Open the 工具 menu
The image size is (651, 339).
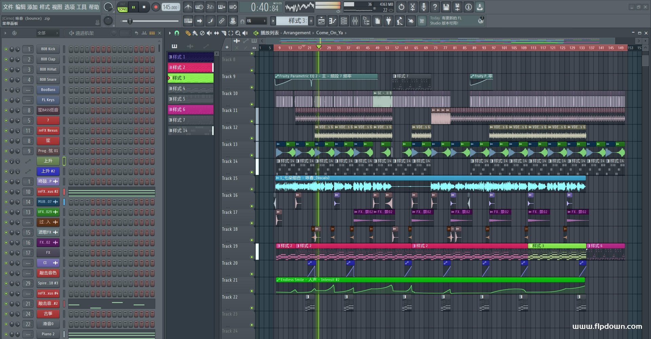(82, 7)
